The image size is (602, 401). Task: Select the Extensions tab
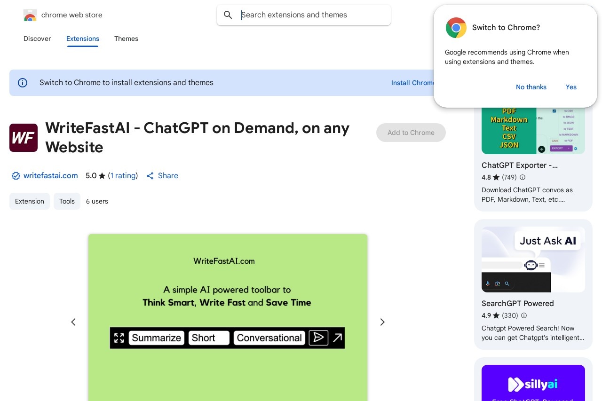tap(83, 39)
